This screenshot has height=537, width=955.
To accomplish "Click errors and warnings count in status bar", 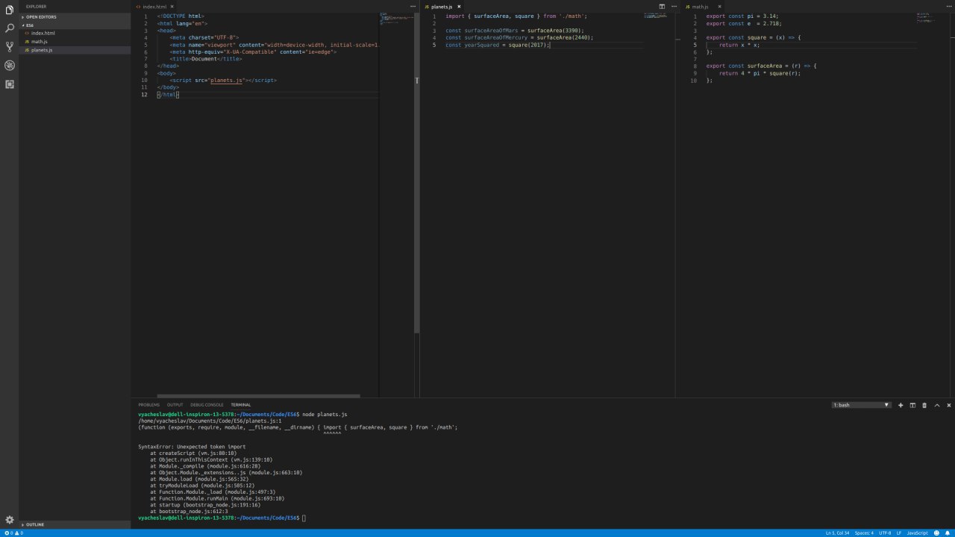I will [13, 533].
